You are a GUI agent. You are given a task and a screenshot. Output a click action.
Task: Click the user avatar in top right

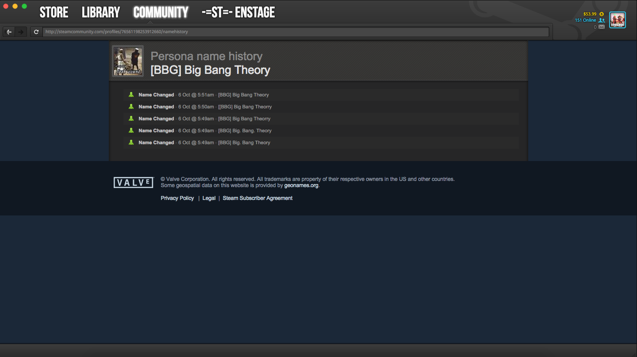click(618, 20)
